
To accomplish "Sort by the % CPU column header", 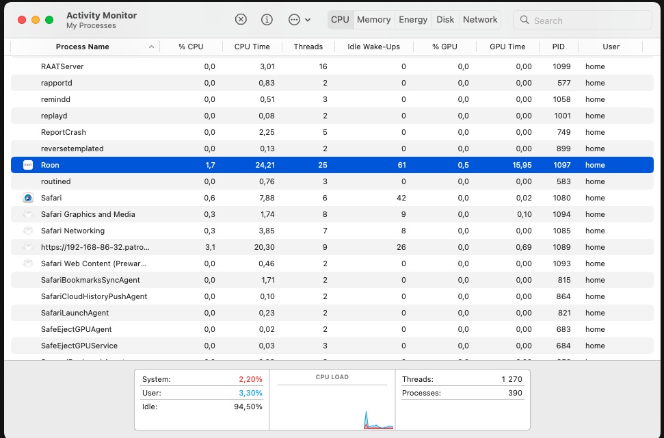I will (191, 47).
